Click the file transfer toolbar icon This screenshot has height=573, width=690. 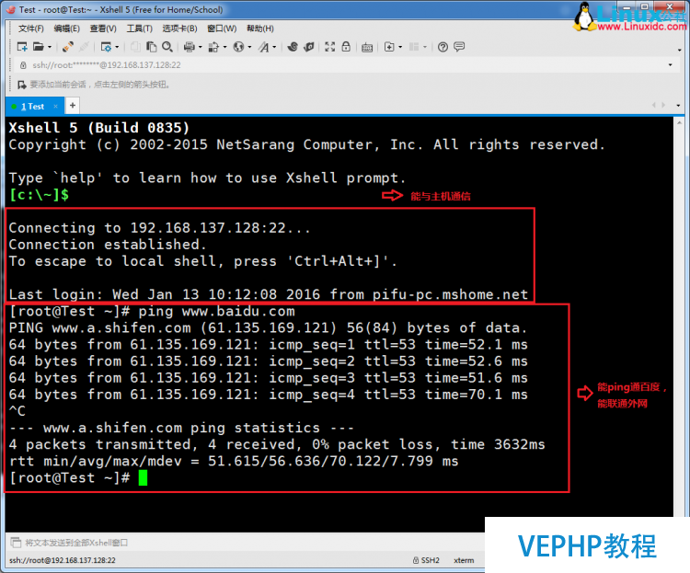(213, 47)
